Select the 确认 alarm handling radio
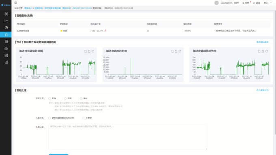The width and height of the screenshot is (276, 155). (x=81, y=98)
